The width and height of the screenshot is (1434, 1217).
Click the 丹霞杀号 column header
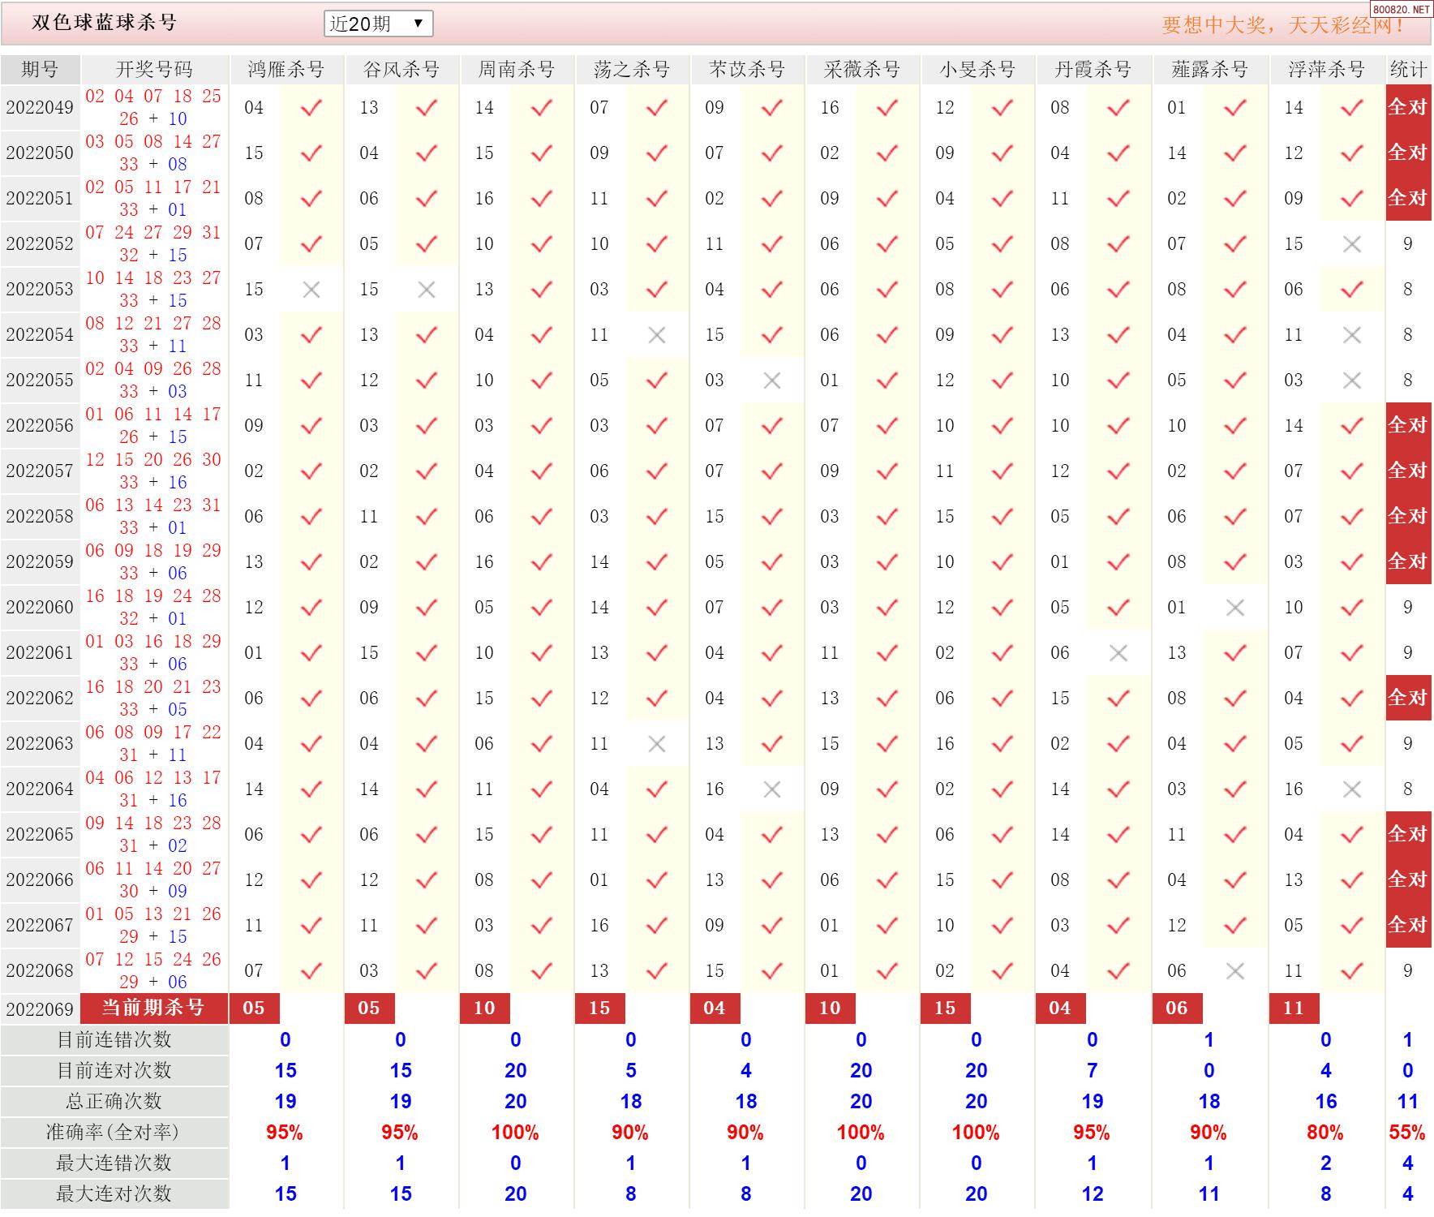point(1093,70)
